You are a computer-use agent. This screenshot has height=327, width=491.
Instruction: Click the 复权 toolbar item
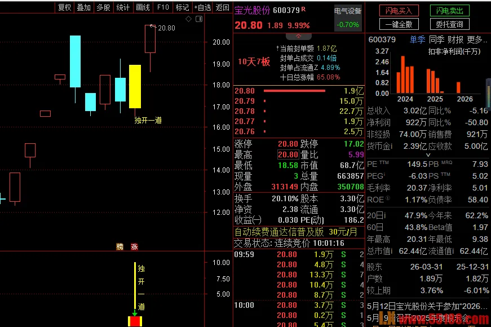click(x=64, y=7)
